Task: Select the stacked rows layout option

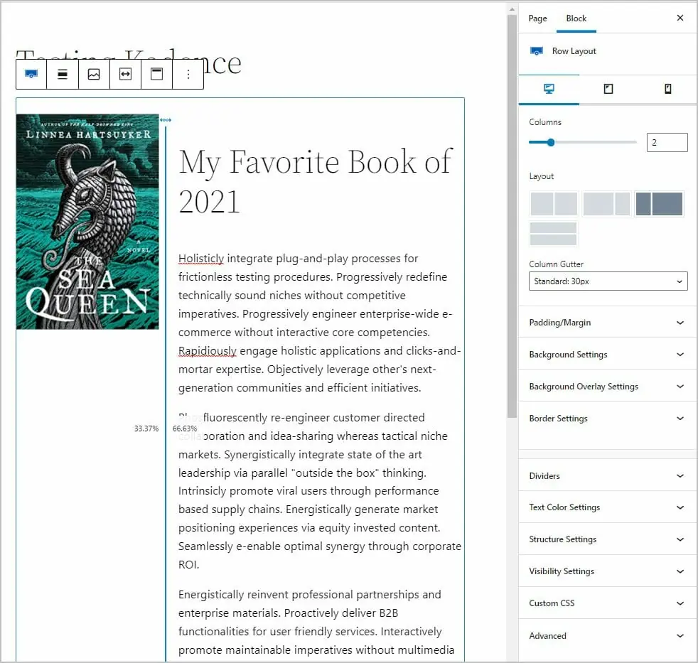Action: [x=554, y=234]
